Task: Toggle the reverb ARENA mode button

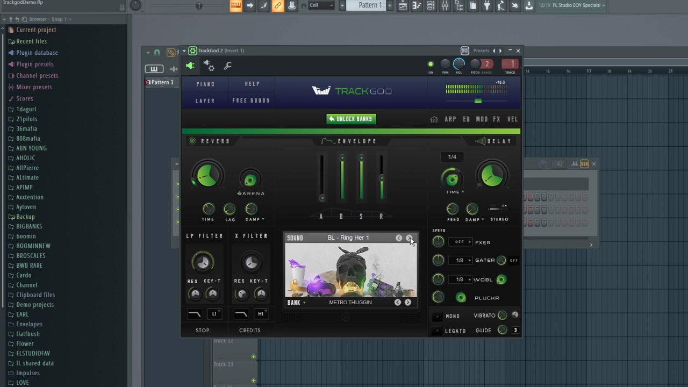Action: pyautogui.click(x=250, y=180)
